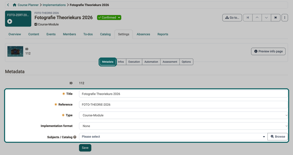Click the Go to... button
Screen dimensions: 293x155
tap(232, 18)
